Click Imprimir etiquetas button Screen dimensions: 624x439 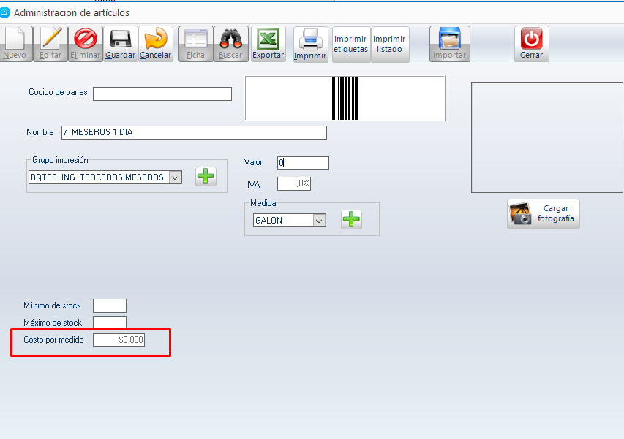tap(350, 44)
